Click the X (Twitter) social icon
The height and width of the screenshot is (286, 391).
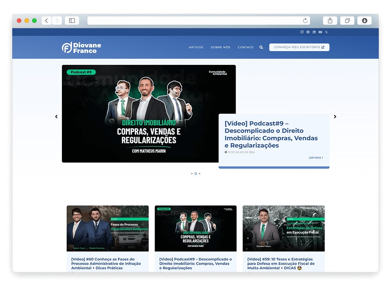[326, 32]
